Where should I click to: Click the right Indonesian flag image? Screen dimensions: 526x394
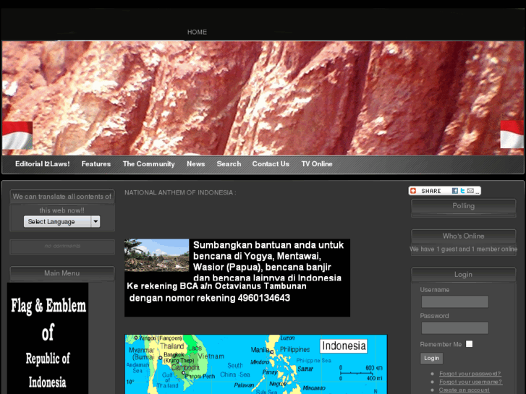pos(512,134)
